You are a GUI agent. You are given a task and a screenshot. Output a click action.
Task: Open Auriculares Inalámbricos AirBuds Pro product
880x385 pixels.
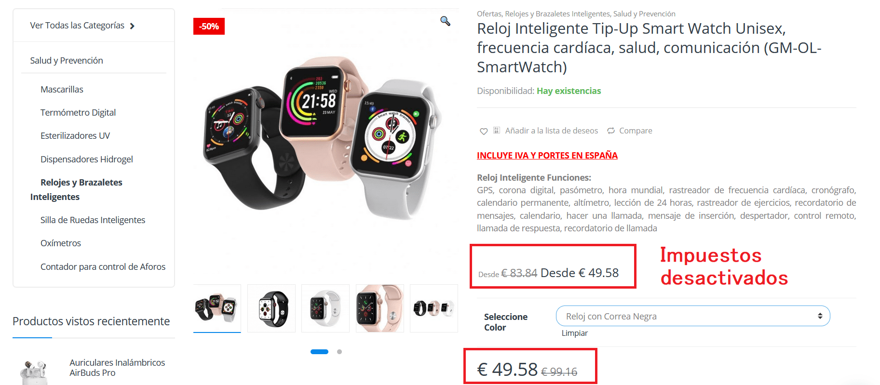pyautogui.click(x=117, y=368)
